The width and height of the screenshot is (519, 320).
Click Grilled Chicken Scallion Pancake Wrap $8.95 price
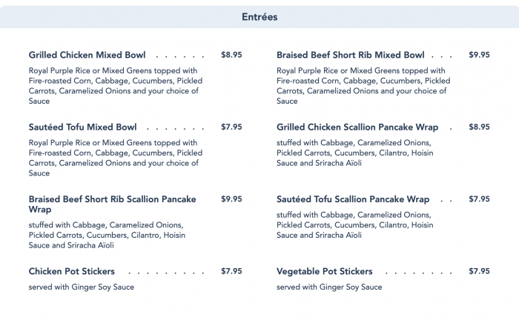[479, 127]
